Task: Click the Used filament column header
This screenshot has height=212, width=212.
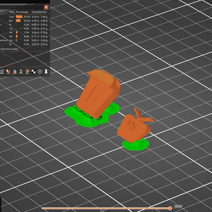Action: pos(39,12)
